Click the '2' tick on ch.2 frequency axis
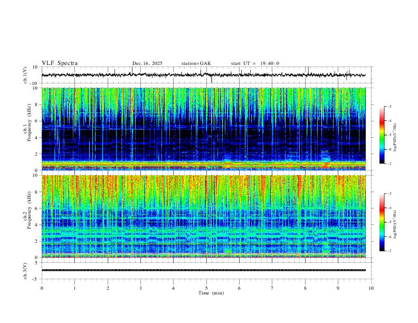This screenshot has height=323, width=418. (36, 241)
